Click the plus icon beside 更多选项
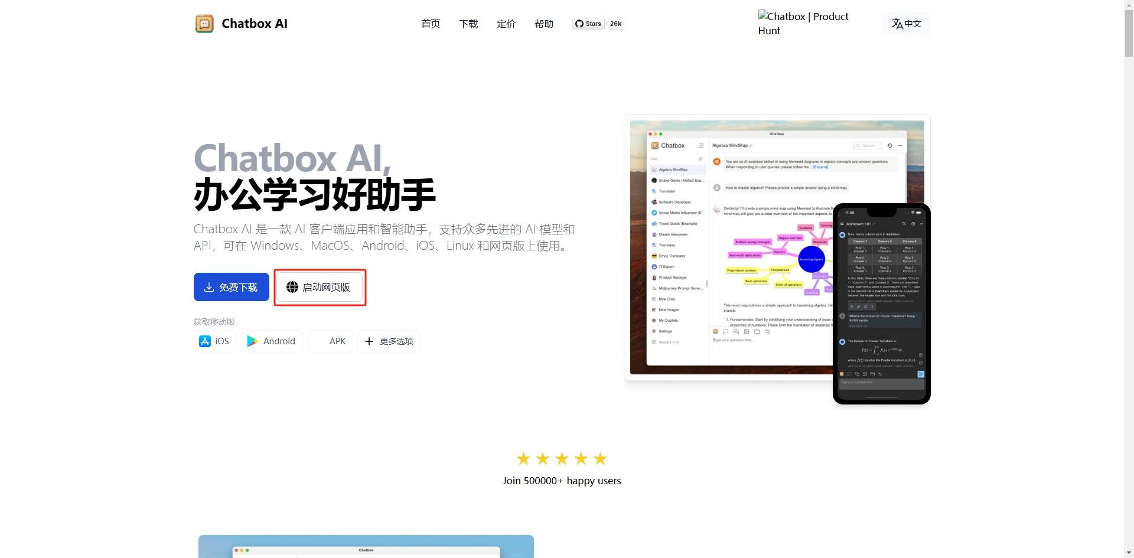1134x558 pixels. click(x=369, y=341)
